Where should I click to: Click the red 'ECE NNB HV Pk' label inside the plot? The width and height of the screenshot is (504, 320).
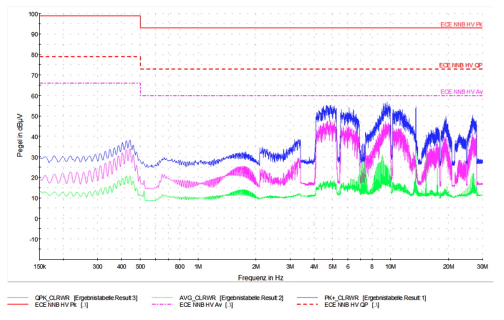tap(461, 24)
